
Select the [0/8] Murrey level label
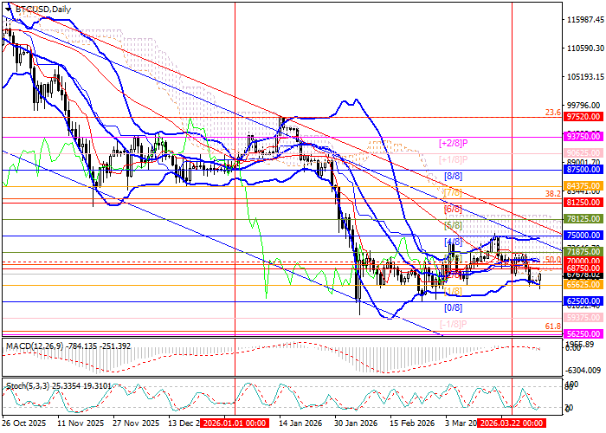pyautogui.click(x=452, y=307)
